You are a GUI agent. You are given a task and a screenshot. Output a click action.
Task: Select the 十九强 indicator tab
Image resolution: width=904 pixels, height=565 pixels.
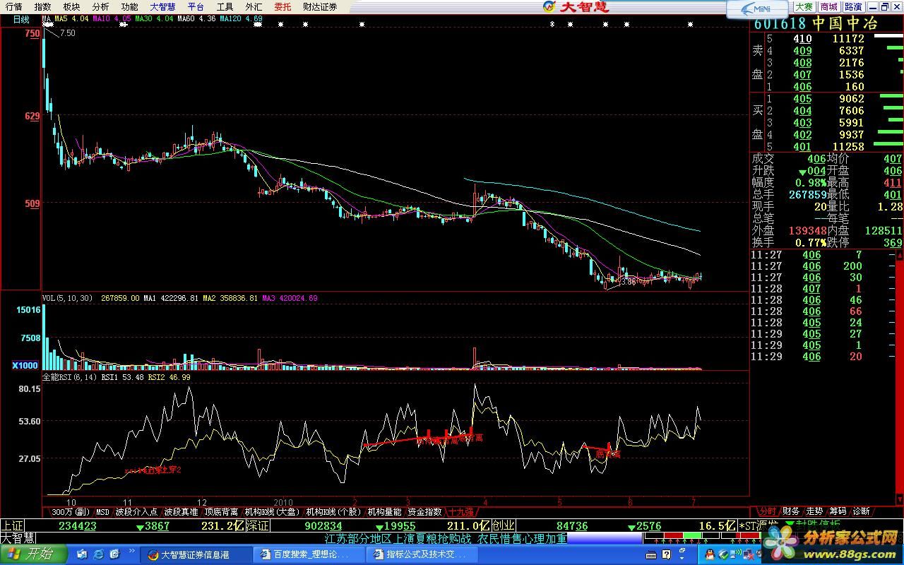[x=461, y=512]
